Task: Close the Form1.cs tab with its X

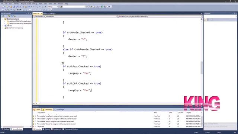Action: tap(41, 13)
